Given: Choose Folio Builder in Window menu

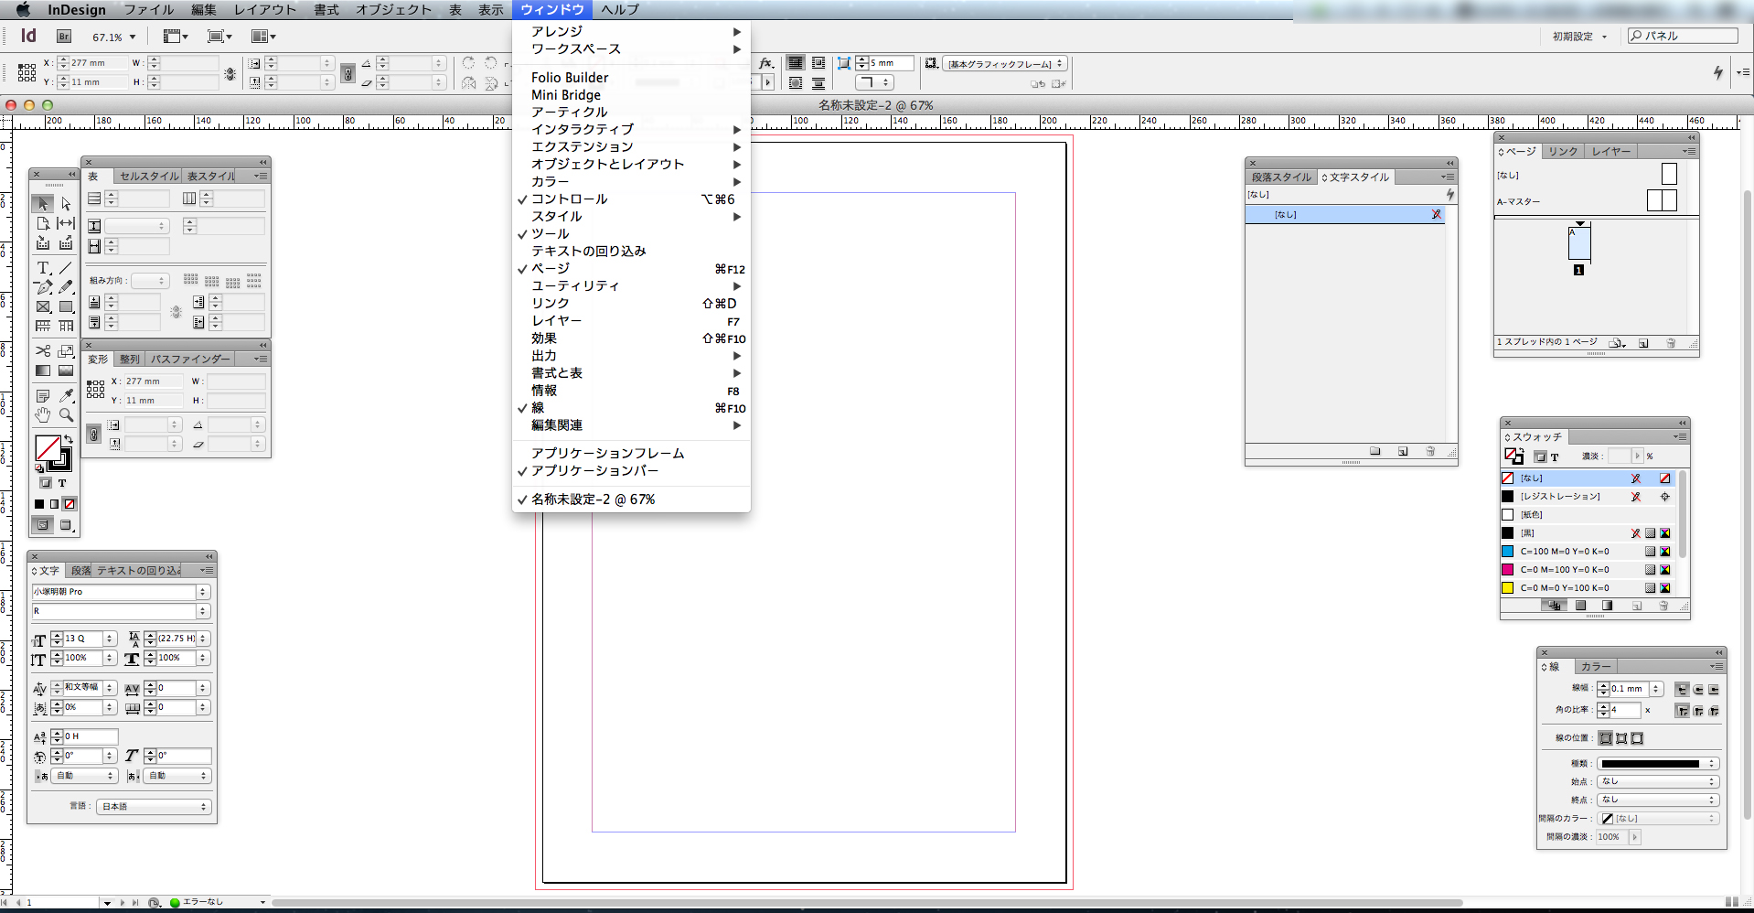Looking at the screenshot, I should coord(631,78).
